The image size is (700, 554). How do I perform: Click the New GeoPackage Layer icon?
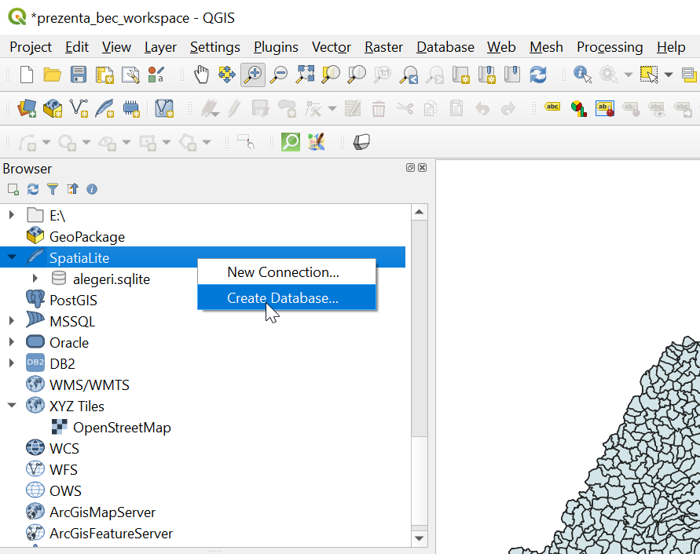point(52,108)
